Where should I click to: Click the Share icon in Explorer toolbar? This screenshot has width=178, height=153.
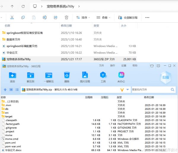(55, 17)
